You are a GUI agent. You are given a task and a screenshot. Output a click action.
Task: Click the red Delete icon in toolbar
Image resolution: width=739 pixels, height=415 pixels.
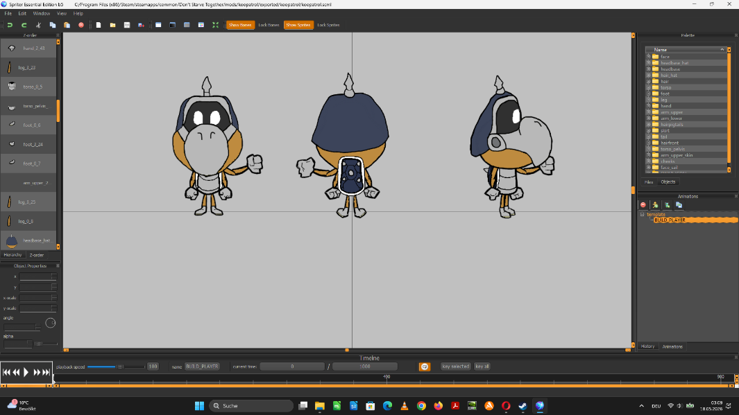(x=81, y=25)
